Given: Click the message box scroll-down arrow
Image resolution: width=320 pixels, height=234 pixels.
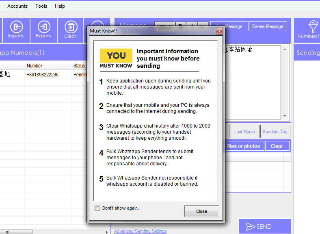Looking at the screenshot, I should pos(285,116).
